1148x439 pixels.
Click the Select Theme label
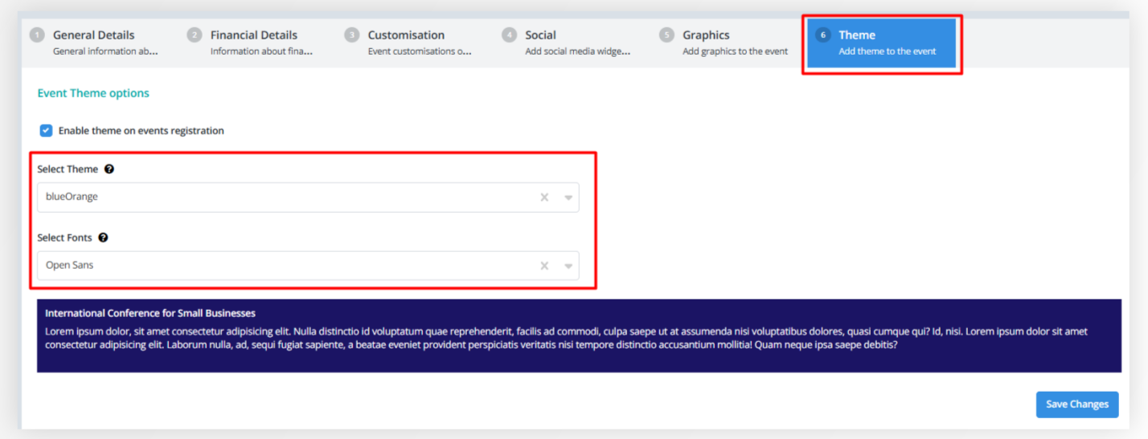tap(68, 169)
